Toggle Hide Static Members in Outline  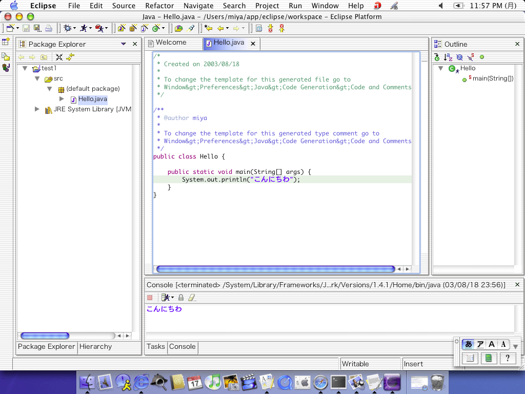tap(470, 57)
